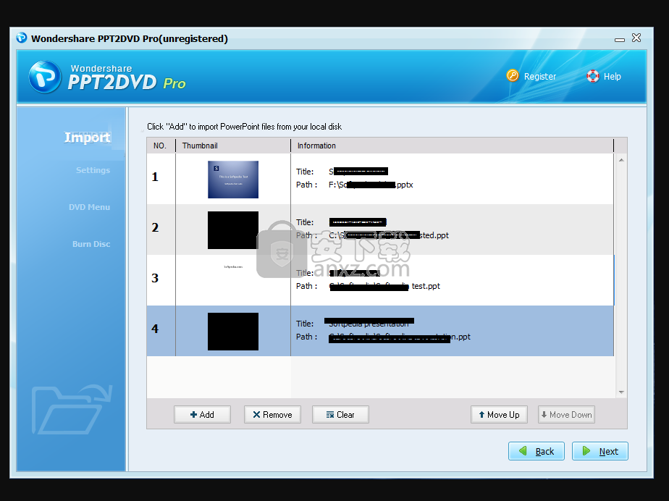Viewport: 669px width, 501px height.
Task: Click the Move Down button
Action: tap(566, 414)
